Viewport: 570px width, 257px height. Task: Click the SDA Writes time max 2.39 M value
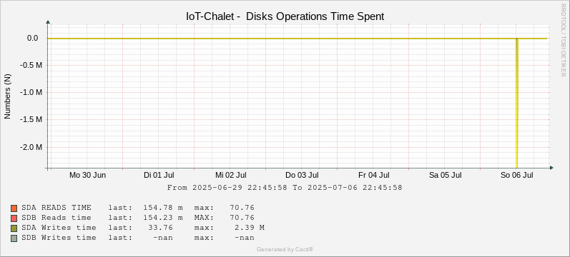click(252, 228)
